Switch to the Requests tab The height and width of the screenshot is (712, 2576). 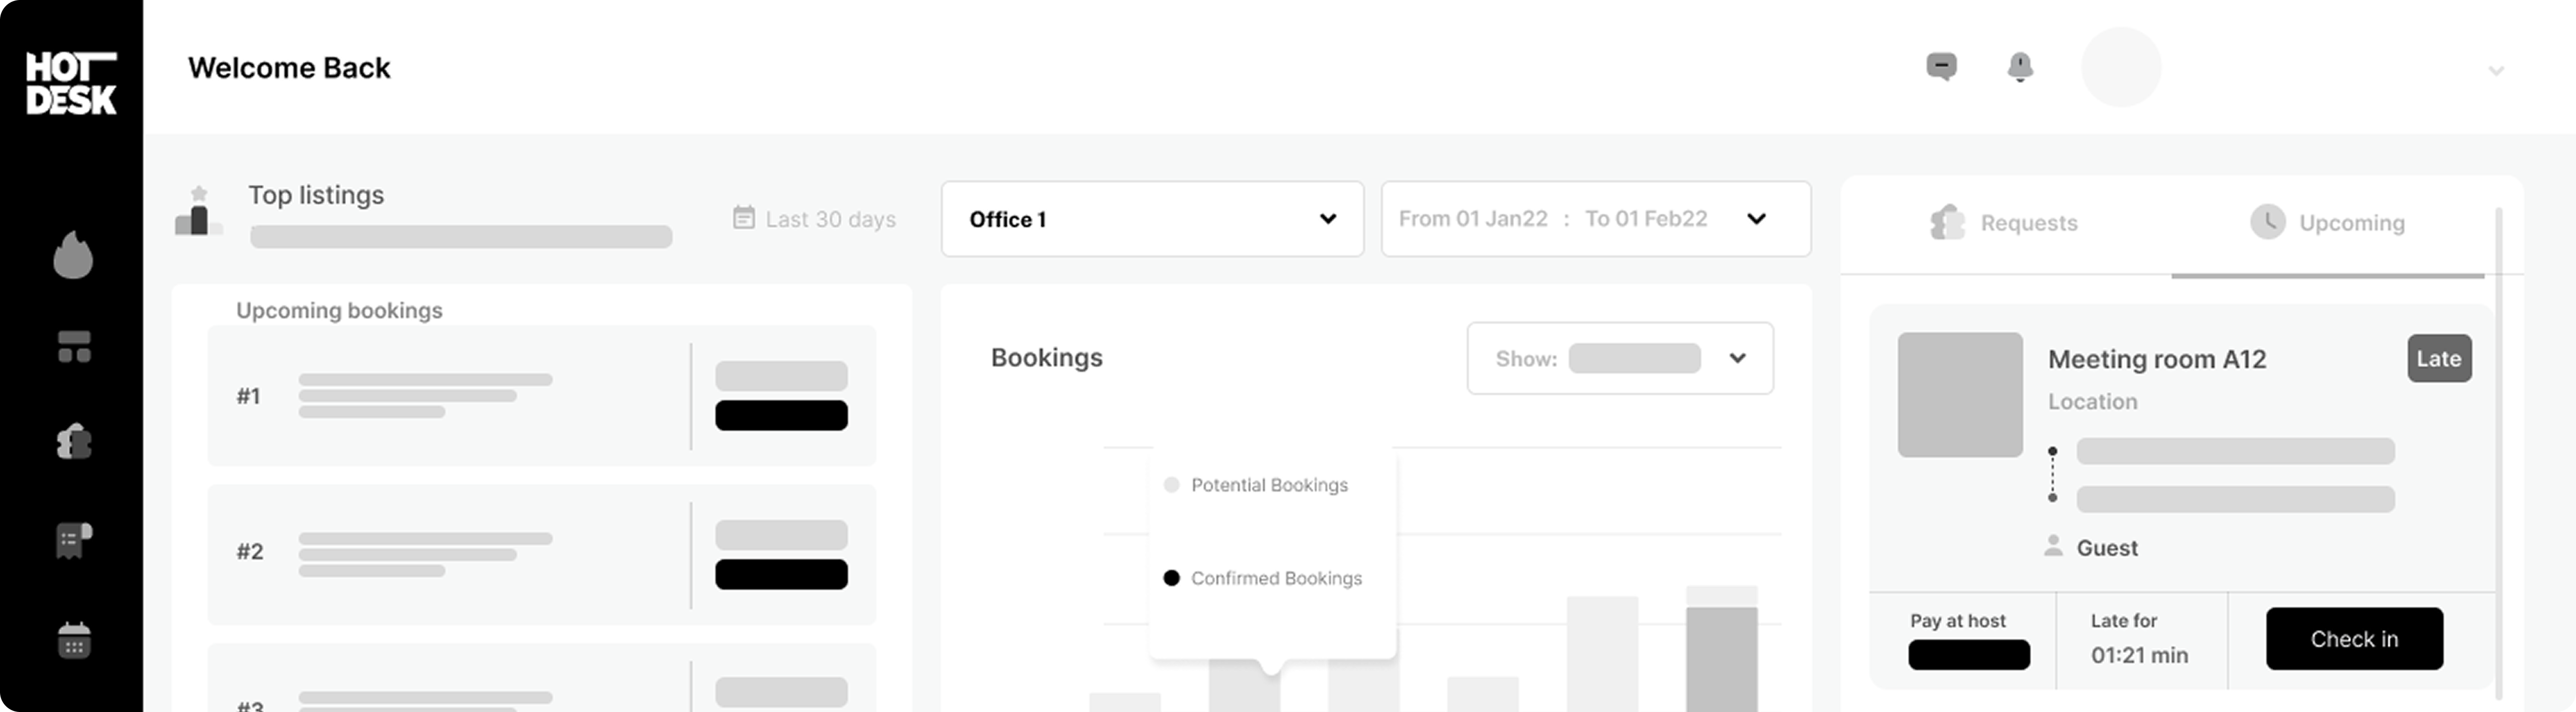point(2004,223)
